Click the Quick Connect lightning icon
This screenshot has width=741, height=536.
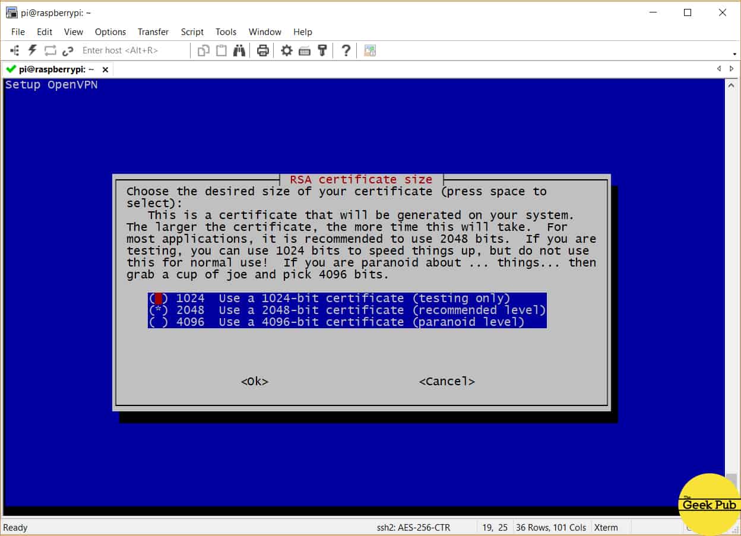coord(33,50)
